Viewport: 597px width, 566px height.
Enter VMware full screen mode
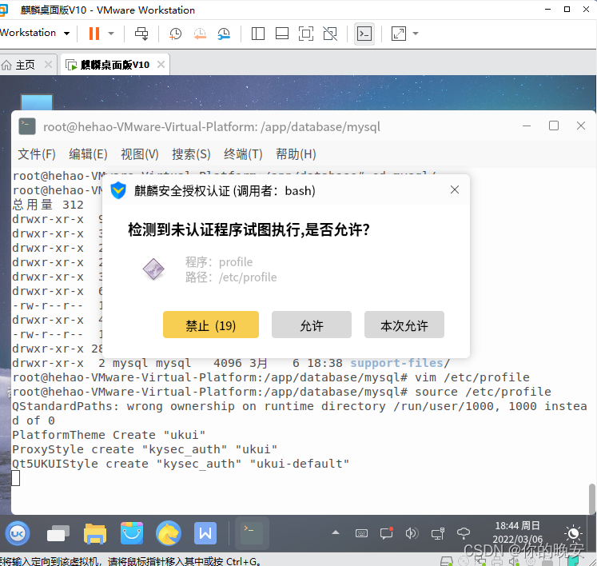click(x=306, y=34)
